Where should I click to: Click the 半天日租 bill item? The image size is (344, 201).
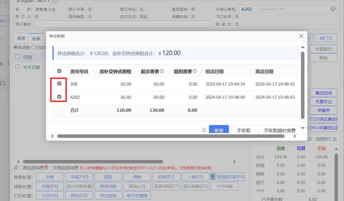[31, 67]
